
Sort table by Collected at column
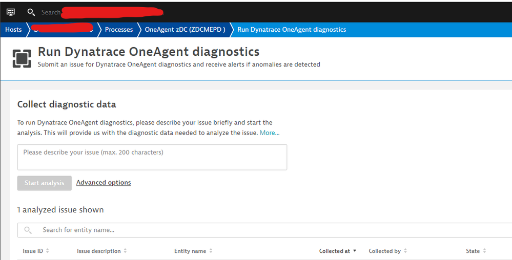(338, 251)
